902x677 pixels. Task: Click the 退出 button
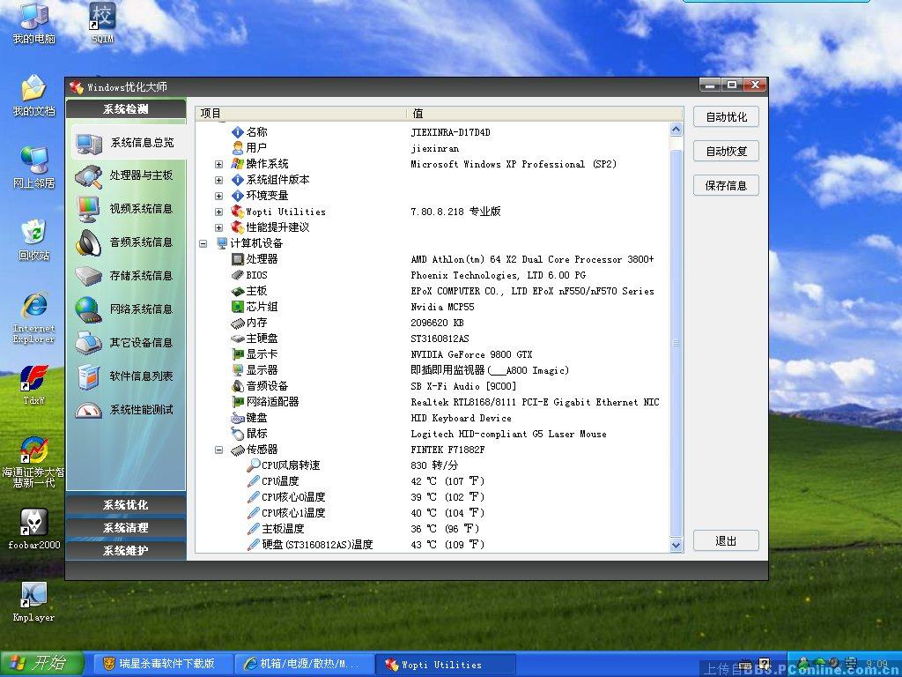[726, 541]
